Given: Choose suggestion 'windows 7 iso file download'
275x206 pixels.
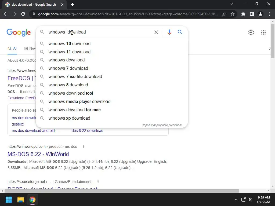Looking at the screenshot, I should (x=112, y=76).
